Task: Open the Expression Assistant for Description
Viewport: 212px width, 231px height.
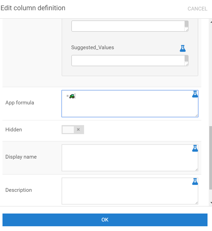Action: pos(195,181)
